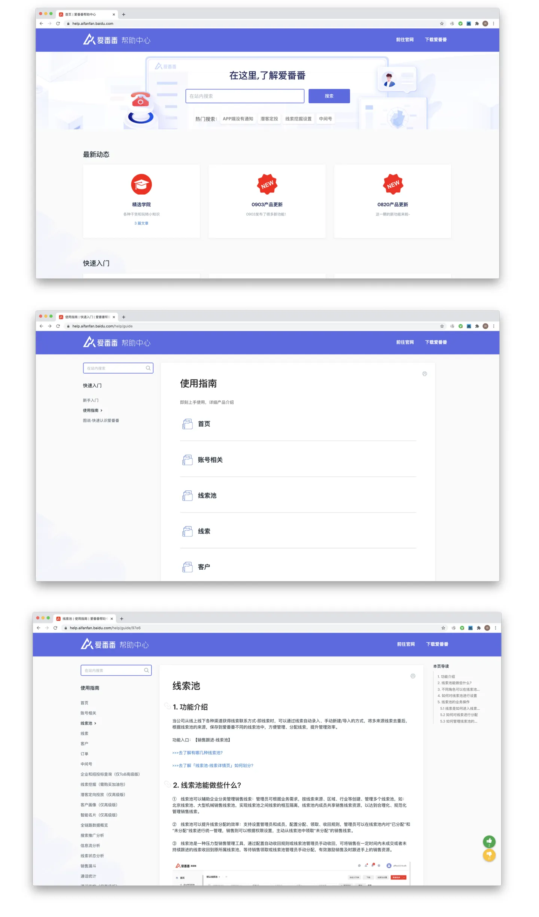Select hot search tag 潜客定投

[269, 119]
